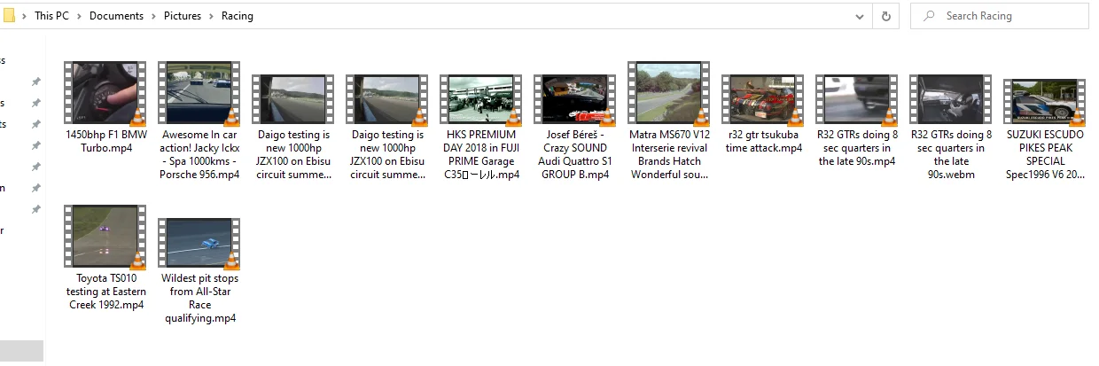Refresh the Racing folder view
This screenshot has width=1099, height=366.
(885, 16)
